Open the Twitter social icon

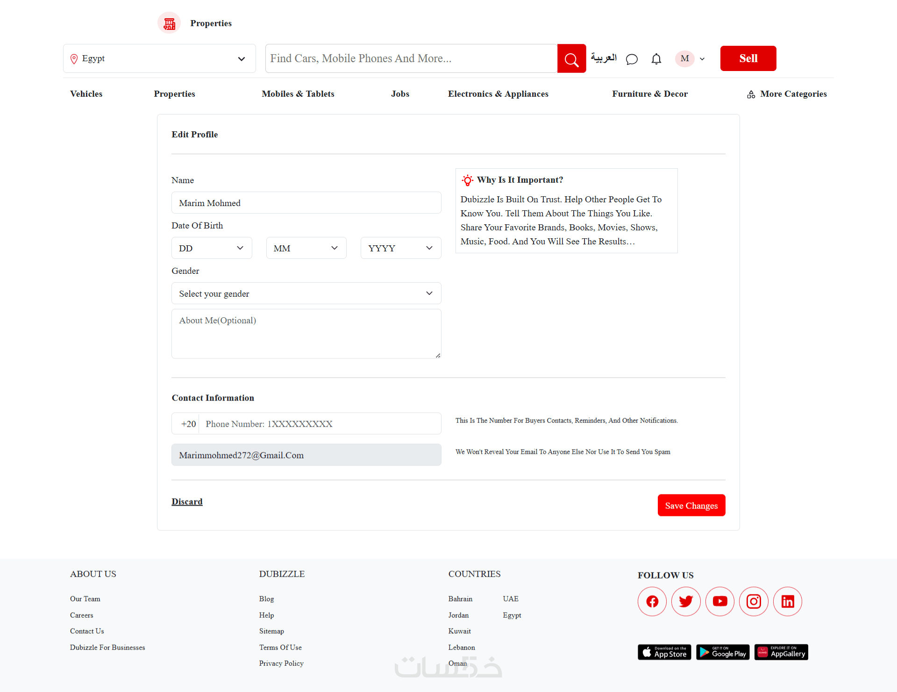(686, 601)
